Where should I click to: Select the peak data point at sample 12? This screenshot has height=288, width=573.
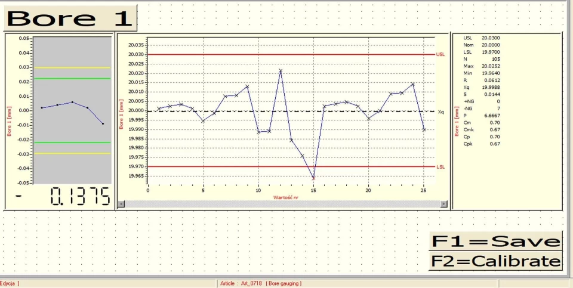point(281,71)
